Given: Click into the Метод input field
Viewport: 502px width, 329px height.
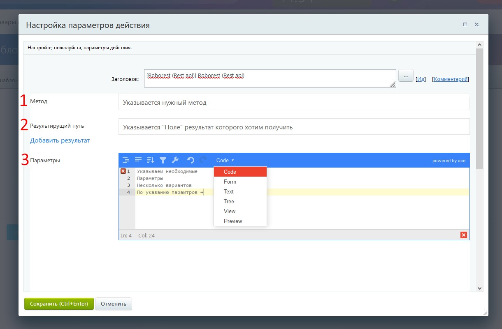Looking at the screenshot, I should click(x=294, y=102).
